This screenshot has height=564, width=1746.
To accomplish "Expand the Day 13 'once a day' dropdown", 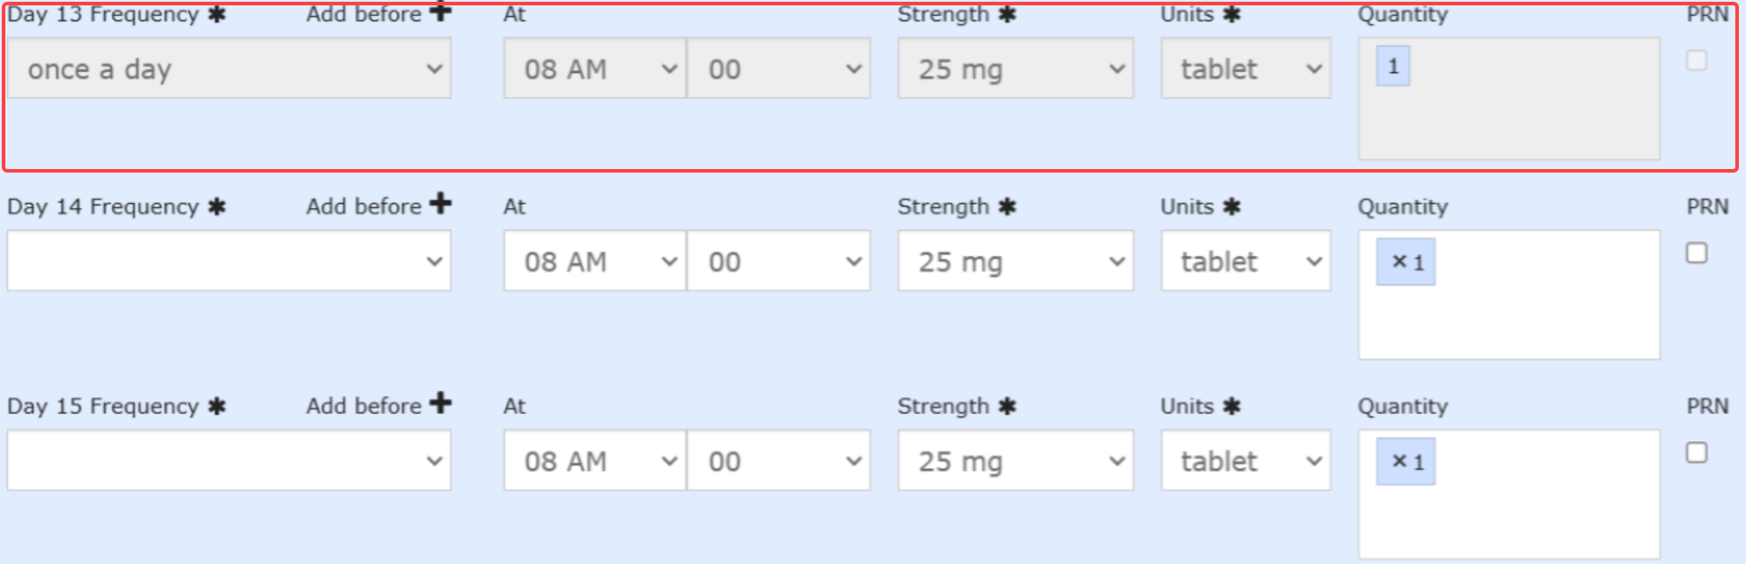I will click(229, 68).
